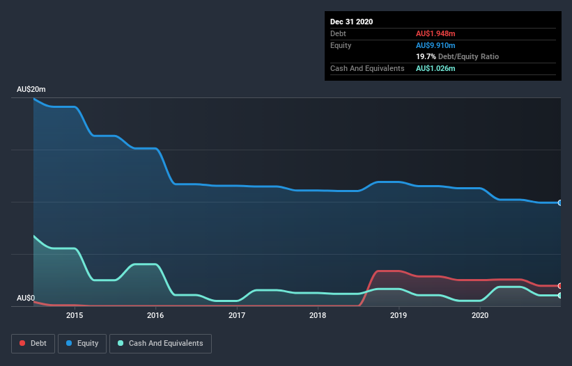Click the 2019 x-axis label
Viewport: 572px width, 366px height.
[x=399, y=315]
